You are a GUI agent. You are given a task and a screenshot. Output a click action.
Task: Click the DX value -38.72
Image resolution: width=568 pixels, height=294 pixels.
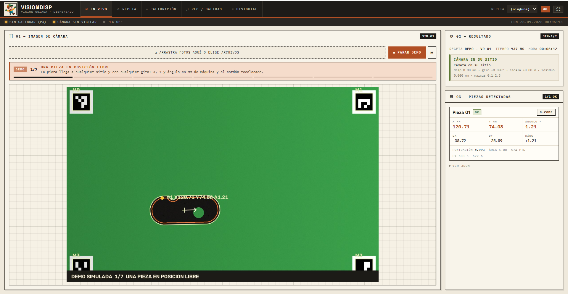[459, 141]
